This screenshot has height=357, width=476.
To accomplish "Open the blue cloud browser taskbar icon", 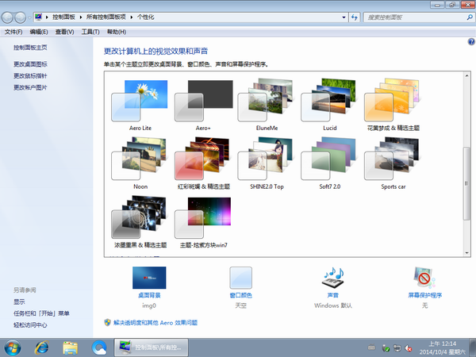I will pos(99,348).
